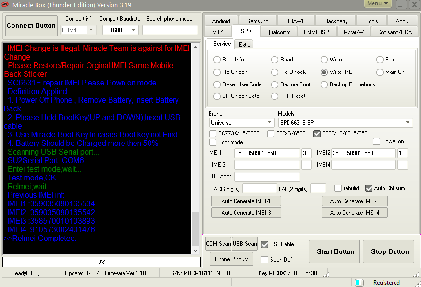Select the FRP Reset radio option
Viewport: 421px width, 287px height.
tap(274, 96)
